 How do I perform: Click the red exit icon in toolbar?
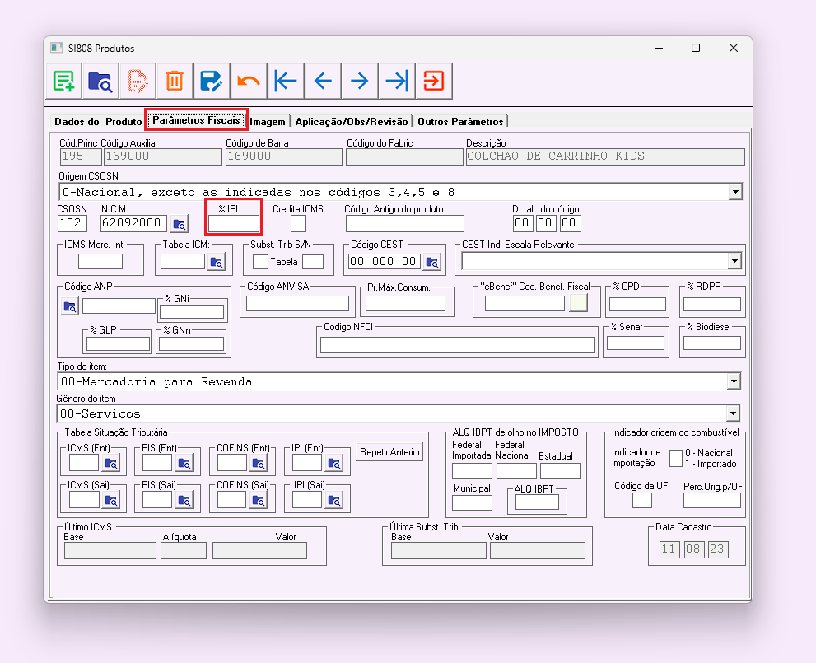[x=433, y=82]
